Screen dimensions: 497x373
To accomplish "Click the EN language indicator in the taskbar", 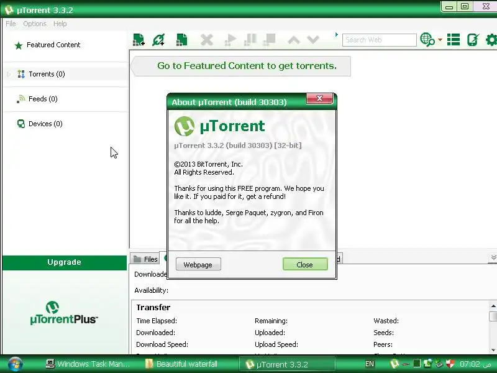I will (370, 364).
